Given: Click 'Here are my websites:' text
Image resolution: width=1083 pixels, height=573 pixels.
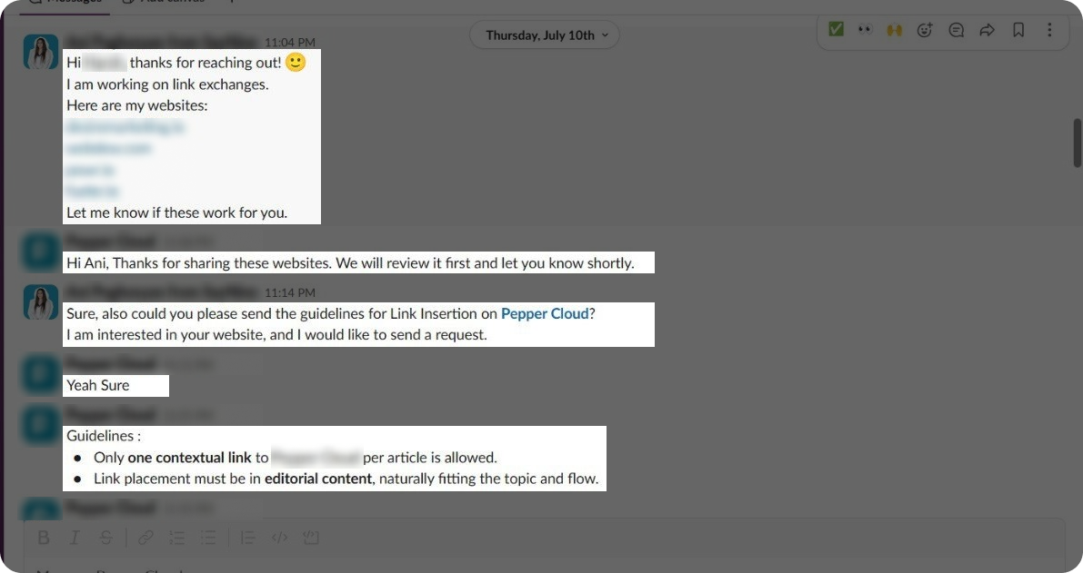Looking at the screenshot, I should 136,105.
